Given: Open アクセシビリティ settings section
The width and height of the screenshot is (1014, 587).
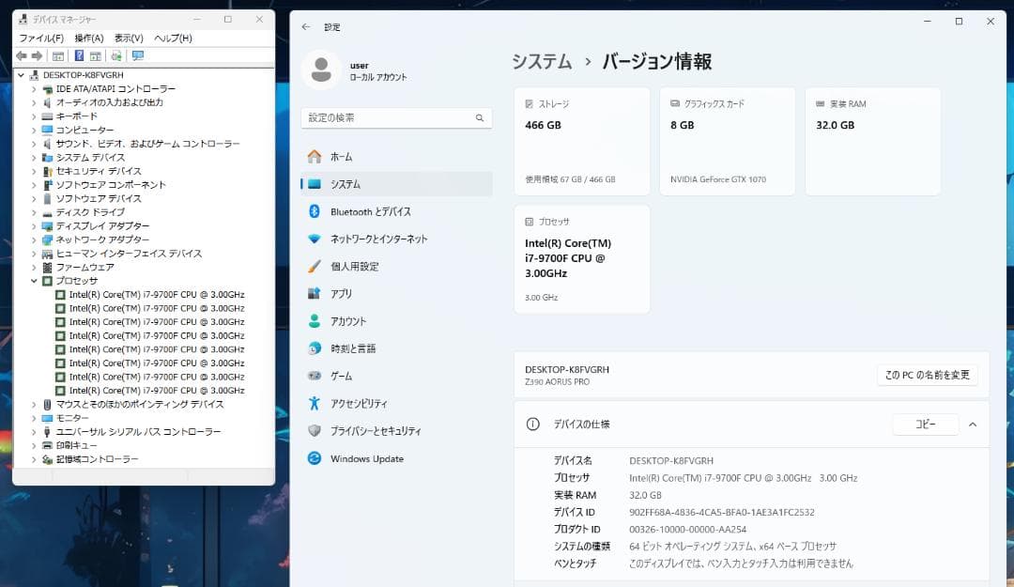Looking at the screenshot, I should point(359,403).
